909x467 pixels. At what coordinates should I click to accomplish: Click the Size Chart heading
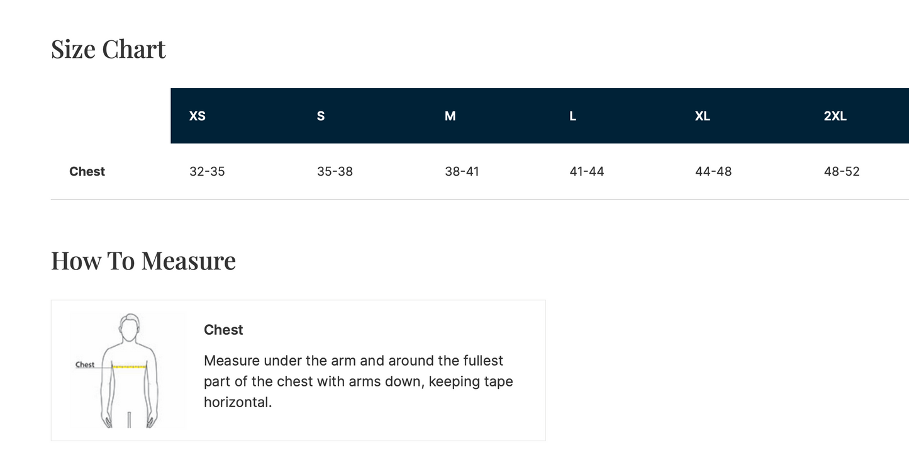click(108, 50)
